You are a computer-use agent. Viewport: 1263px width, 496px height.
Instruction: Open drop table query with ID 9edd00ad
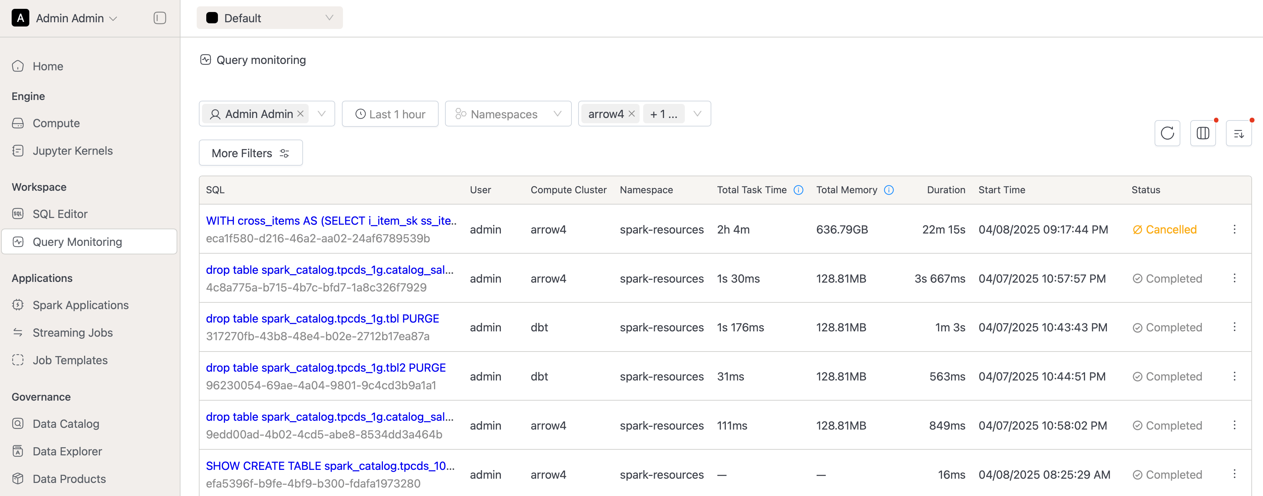click(x=330, y=417)
